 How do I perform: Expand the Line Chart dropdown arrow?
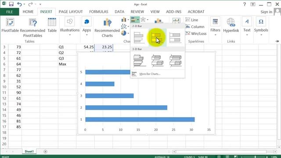coord(128,26)
